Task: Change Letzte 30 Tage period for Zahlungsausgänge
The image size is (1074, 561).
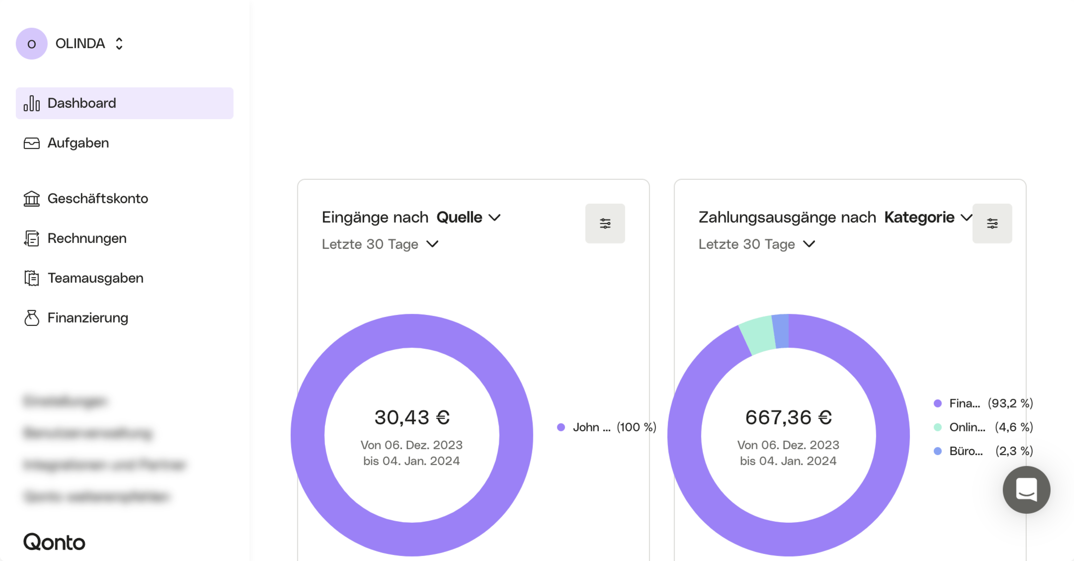Action: pyautogui.click(x=756, y=244)
